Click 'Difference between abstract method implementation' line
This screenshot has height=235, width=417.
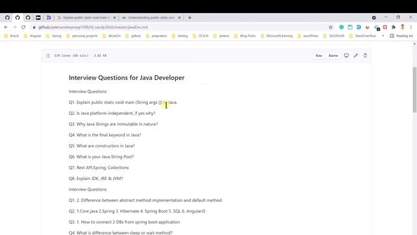pyautogui.click(x=145, y=200)
